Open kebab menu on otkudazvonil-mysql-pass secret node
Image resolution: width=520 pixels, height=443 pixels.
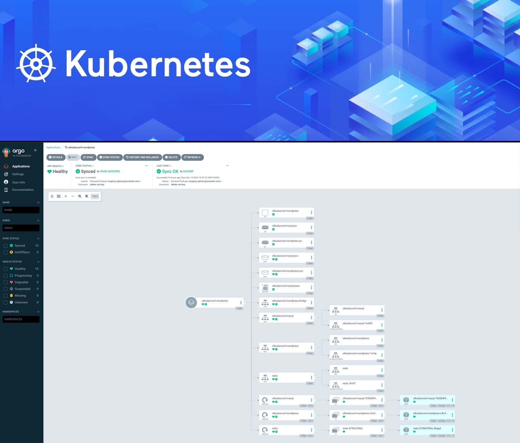tap(311, 287)
